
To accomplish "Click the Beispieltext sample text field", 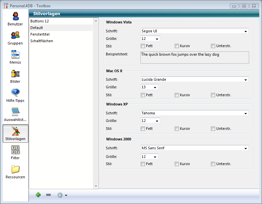I will (194, 57).
